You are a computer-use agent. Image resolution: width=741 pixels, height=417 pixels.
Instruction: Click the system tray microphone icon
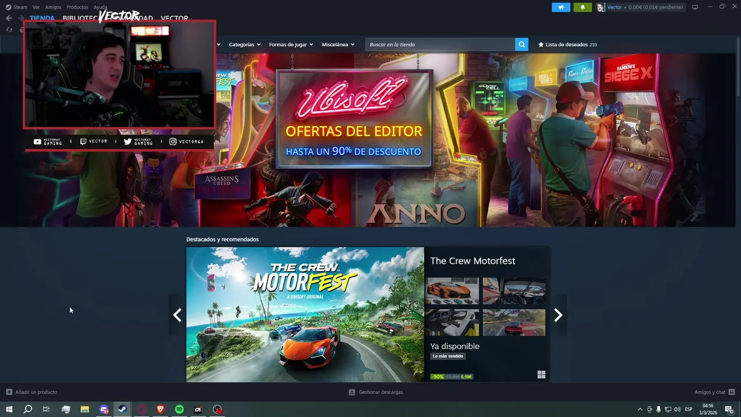pos(658,409)
